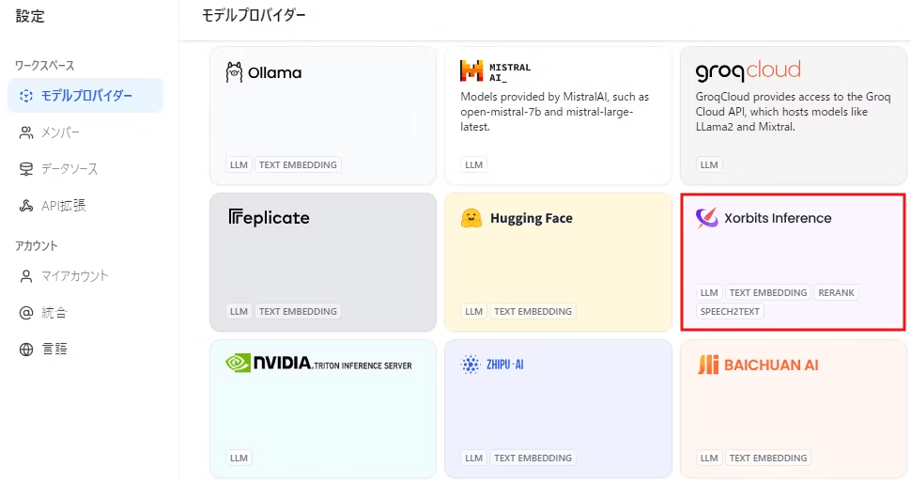Click ZHIPU AI's LLM tag
Viewport: 911px width, 482px height.
[473, 459]
